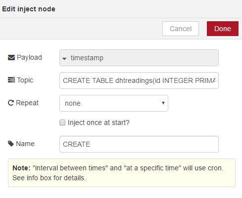The height and width of the screenshot is (198, 242).
Task: Click into the Name field containing CREATE
Action: coord(139,144)
